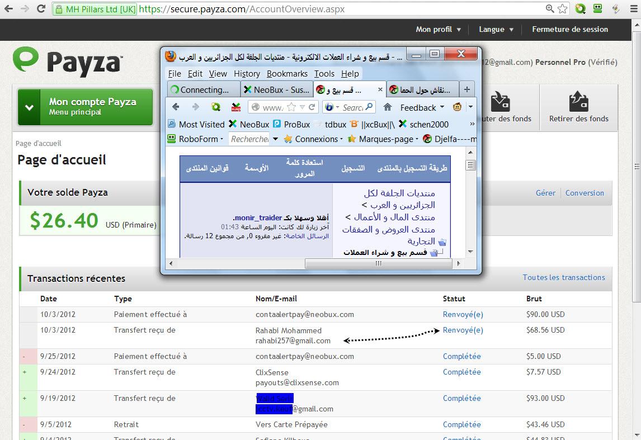Click Renvoyé(e) status for Rahabi Mohammed transfer
This screenshot has height=440, width=641.
click(x=463, y=330)
